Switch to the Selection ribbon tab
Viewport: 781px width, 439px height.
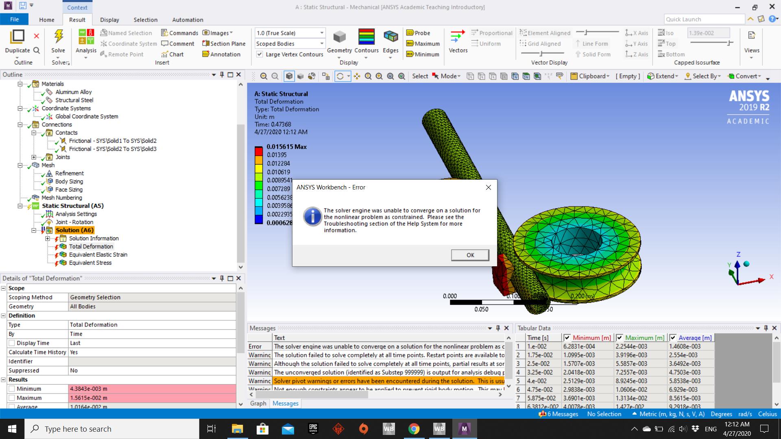coord(145,20)
